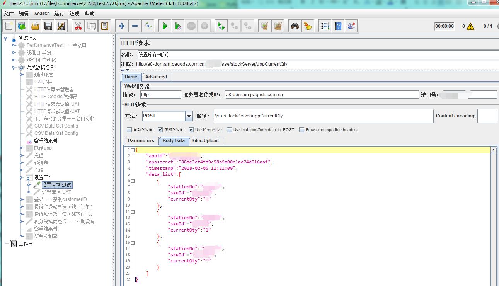Screen dimensions: 499x286
Task: Open the 帮助 menu
Action: [89, 14]
